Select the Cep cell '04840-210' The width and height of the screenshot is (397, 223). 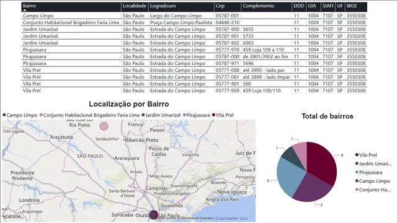228,22
